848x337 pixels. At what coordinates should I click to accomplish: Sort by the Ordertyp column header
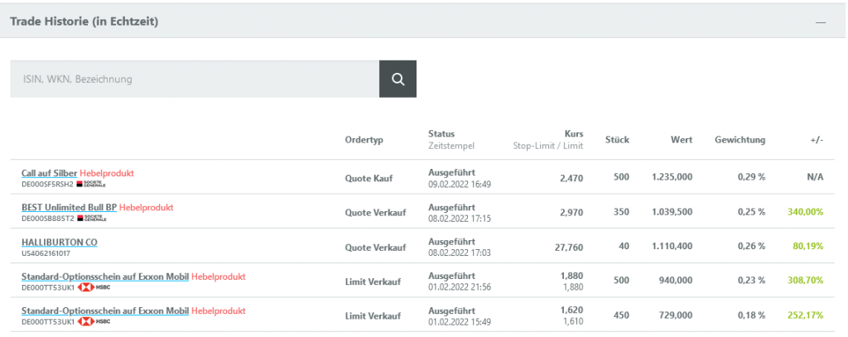[364, 140]
